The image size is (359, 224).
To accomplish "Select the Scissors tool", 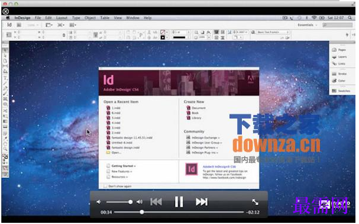I will point(5,110).
